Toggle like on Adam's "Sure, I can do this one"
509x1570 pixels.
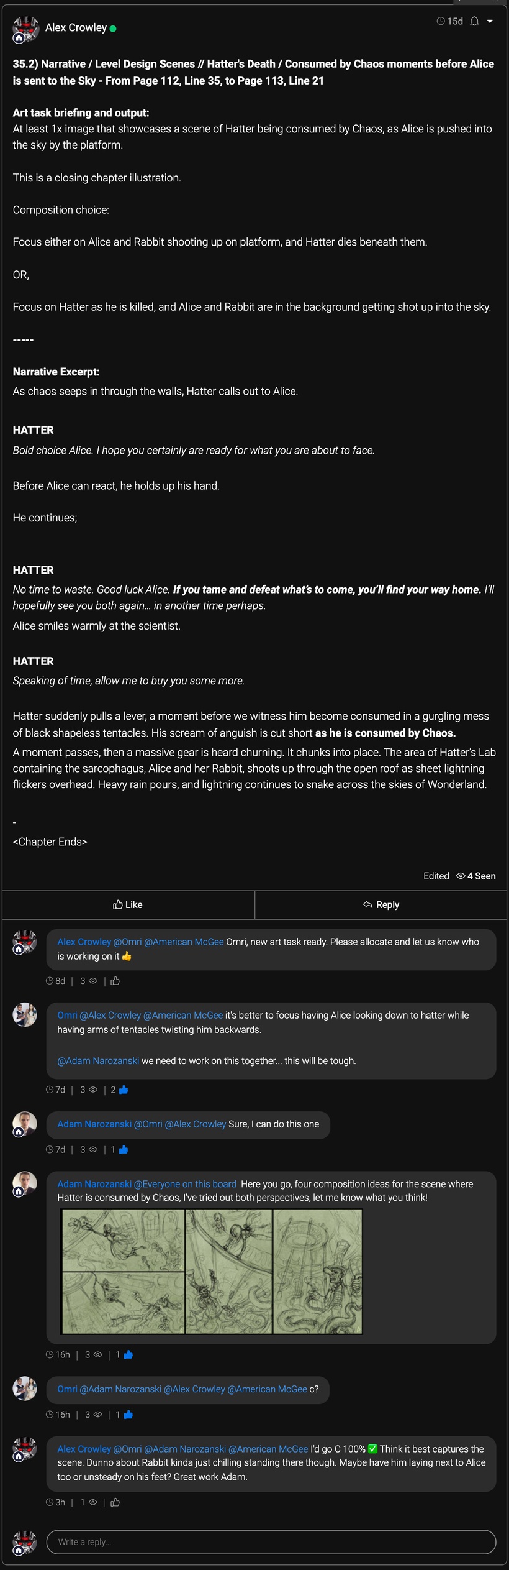[123, 1149]
